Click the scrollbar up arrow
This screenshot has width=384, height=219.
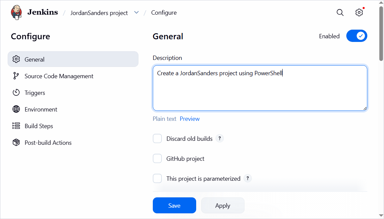(381, 3)
